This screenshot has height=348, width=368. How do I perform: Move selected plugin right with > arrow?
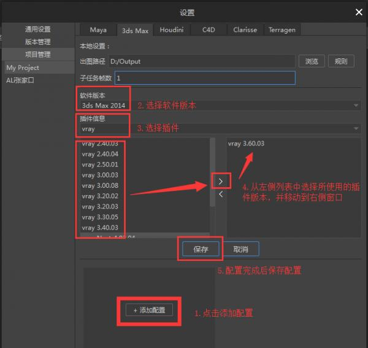[x=221, y=181]
